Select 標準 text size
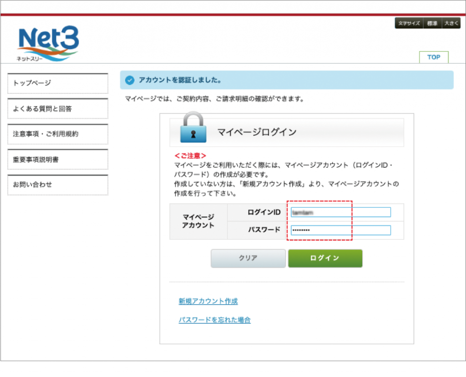The image size is (466, 377). [432, 23]
